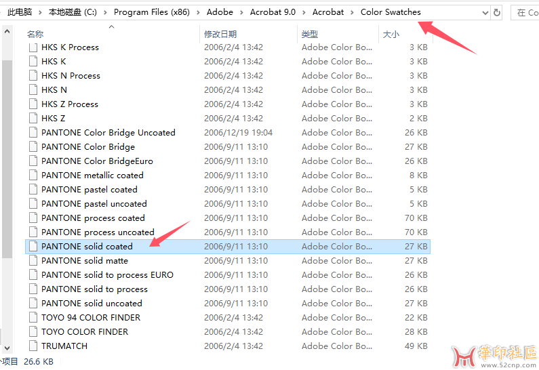This screenshot has height=370, width=539.
Task: Click the TOYO COLOR FINDER file icon
Action: click(x=33, y=332)
